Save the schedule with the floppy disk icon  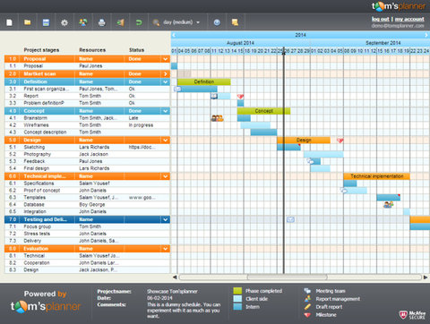click(46, 22)
